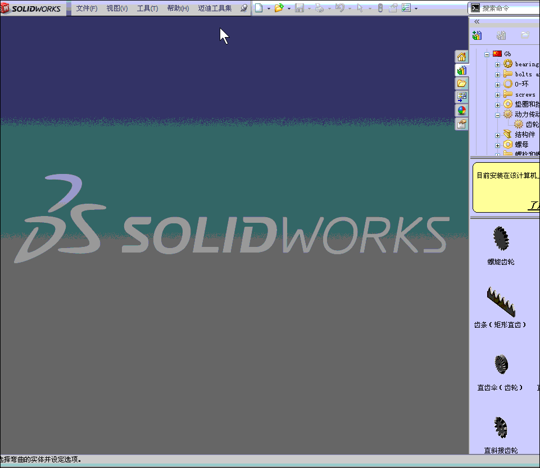Open the Appearances color ball tab
Viewport: 540px width, 468px height.
point(461,111)
